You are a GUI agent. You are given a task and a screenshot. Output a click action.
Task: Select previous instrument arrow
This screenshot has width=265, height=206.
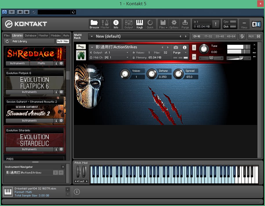click(x=162, y=47)
